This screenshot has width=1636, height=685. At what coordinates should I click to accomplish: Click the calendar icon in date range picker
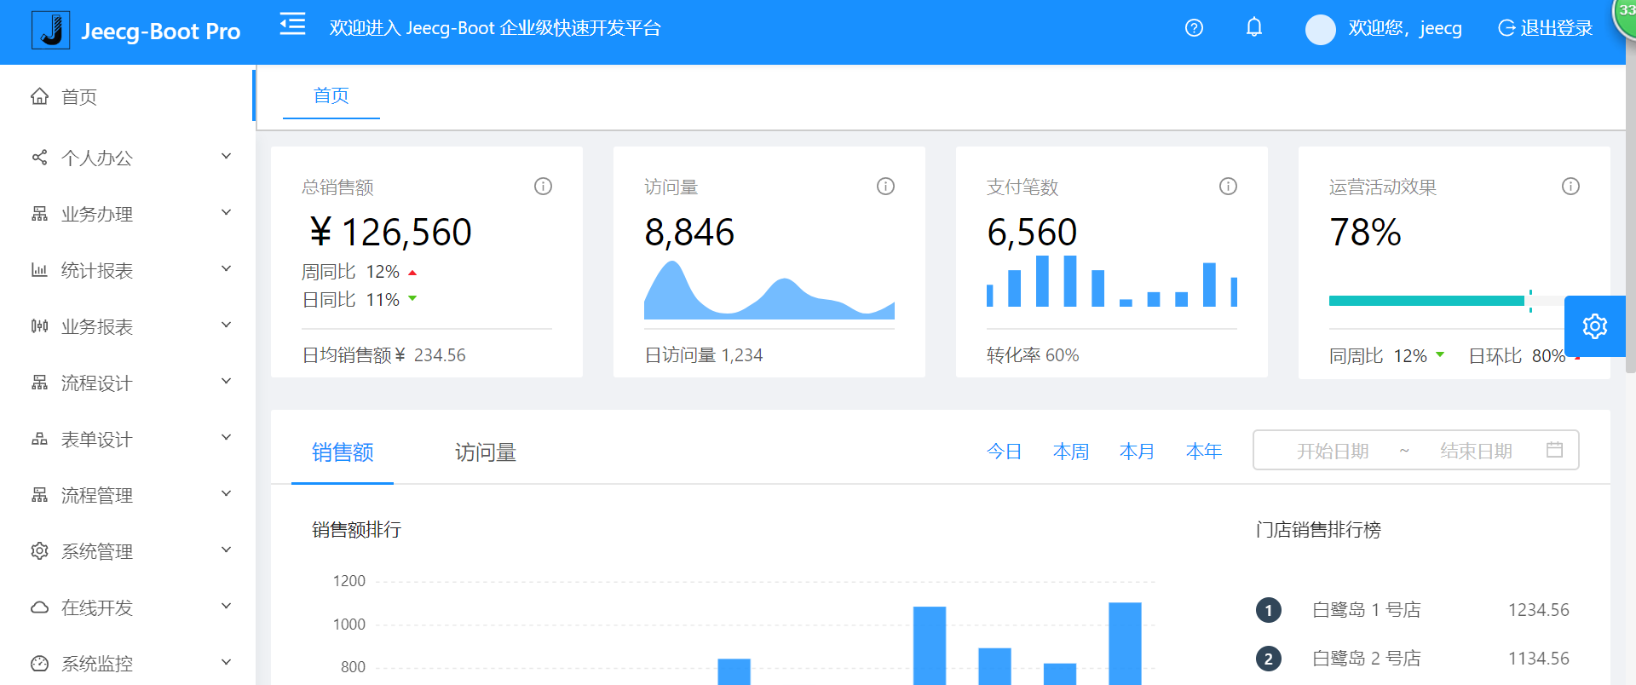(1554, 449)
